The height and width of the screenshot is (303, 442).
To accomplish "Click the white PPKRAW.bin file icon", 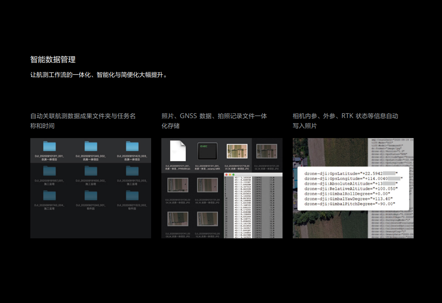I will [x=178, y=151].
